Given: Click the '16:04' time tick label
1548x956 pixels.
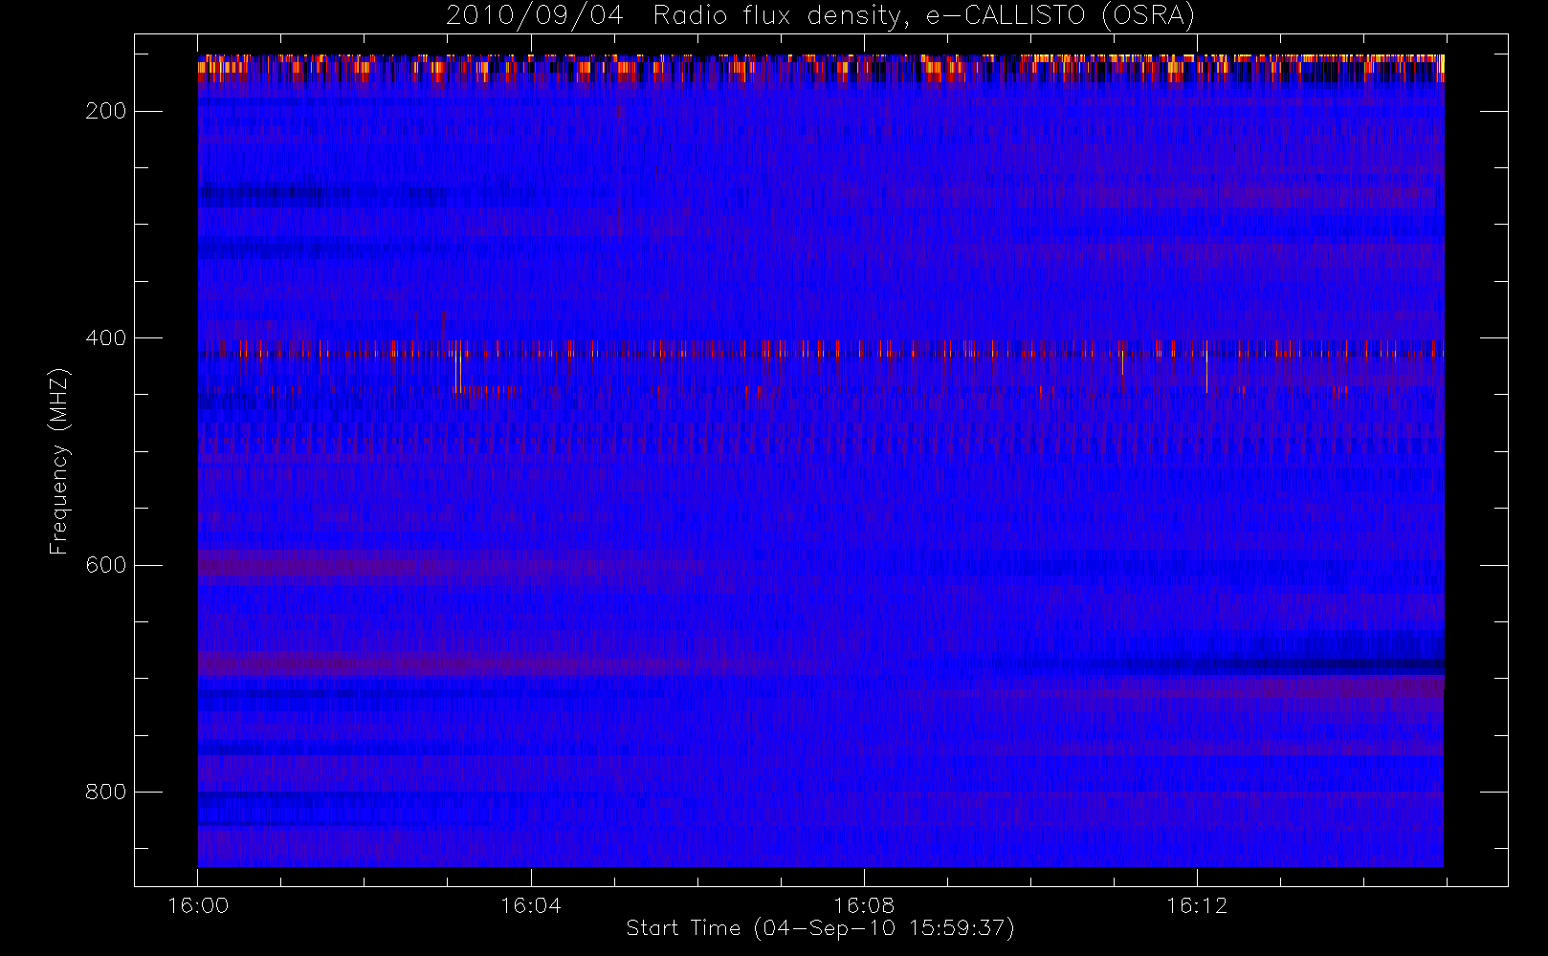Looking at the screenshot, I should 531,905.
